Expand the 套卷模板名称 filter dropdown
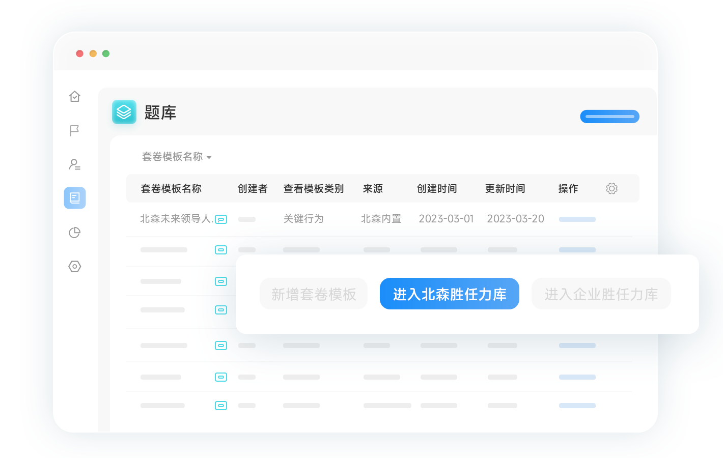 [x=176, y=157]
